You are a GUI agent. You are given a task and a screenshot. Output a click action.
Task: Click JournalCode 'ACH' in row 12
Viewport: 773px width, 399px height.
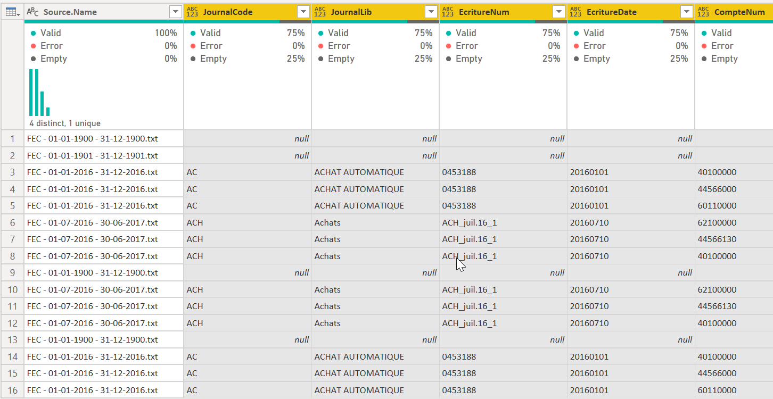pos(248,323)
